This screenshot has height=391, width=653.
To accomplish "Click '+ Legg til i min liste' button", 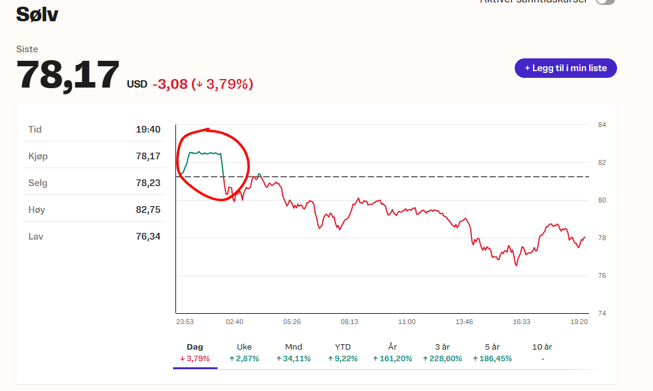I will coord(565,68).
